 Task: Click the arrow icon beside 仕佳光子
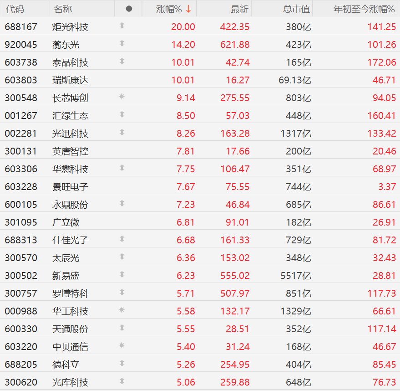(122, 239)
